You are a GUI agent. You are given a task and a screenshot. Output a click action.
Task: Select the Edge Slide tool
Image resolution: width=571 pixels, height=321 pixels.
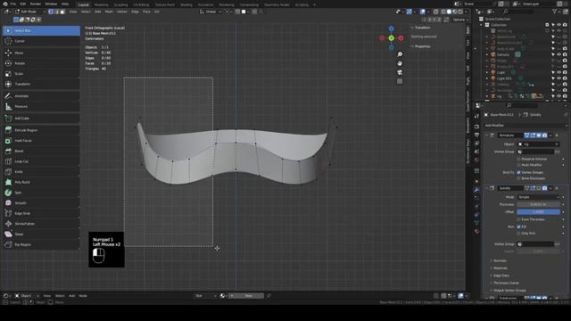click(41, 213)
